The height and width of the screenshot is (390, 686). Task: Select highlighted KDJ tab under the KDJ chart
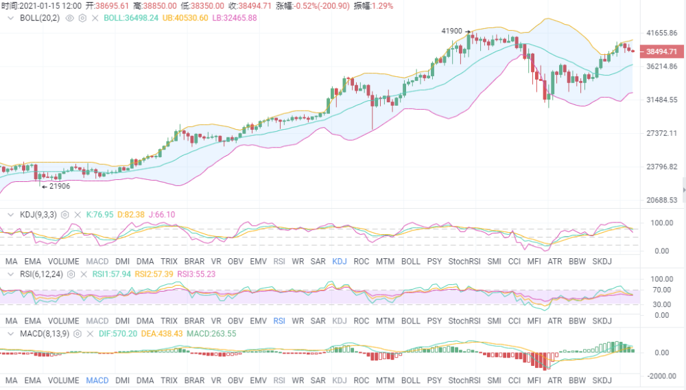point(340,262)
